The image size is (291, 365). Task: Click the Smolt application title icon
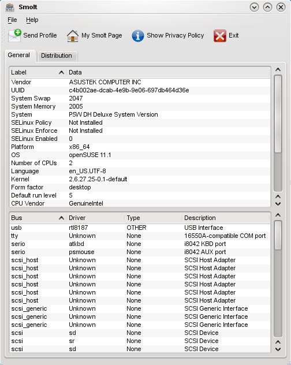(x=10, y=8)
